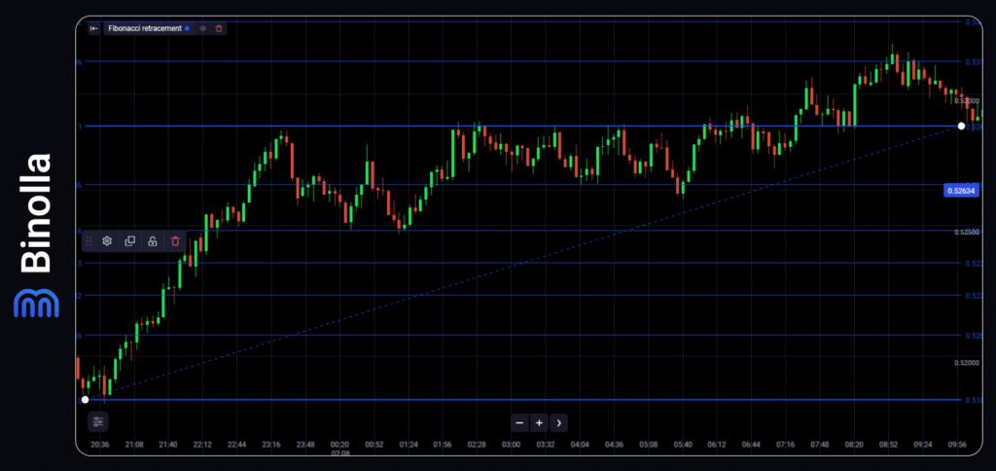Open chart settings sliders icon at bottom left
Screen dimensions: 996x471
coord(98,421)
